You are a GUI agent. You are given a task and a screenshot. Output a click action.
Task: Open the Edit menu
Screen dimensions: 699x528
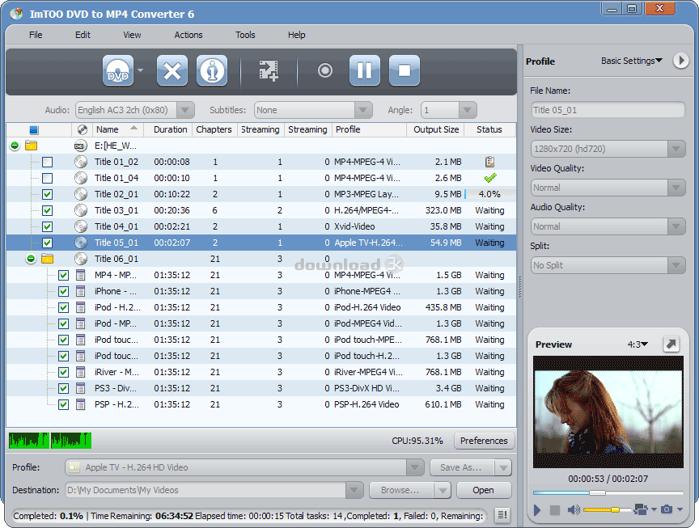(x=83, y=35)
